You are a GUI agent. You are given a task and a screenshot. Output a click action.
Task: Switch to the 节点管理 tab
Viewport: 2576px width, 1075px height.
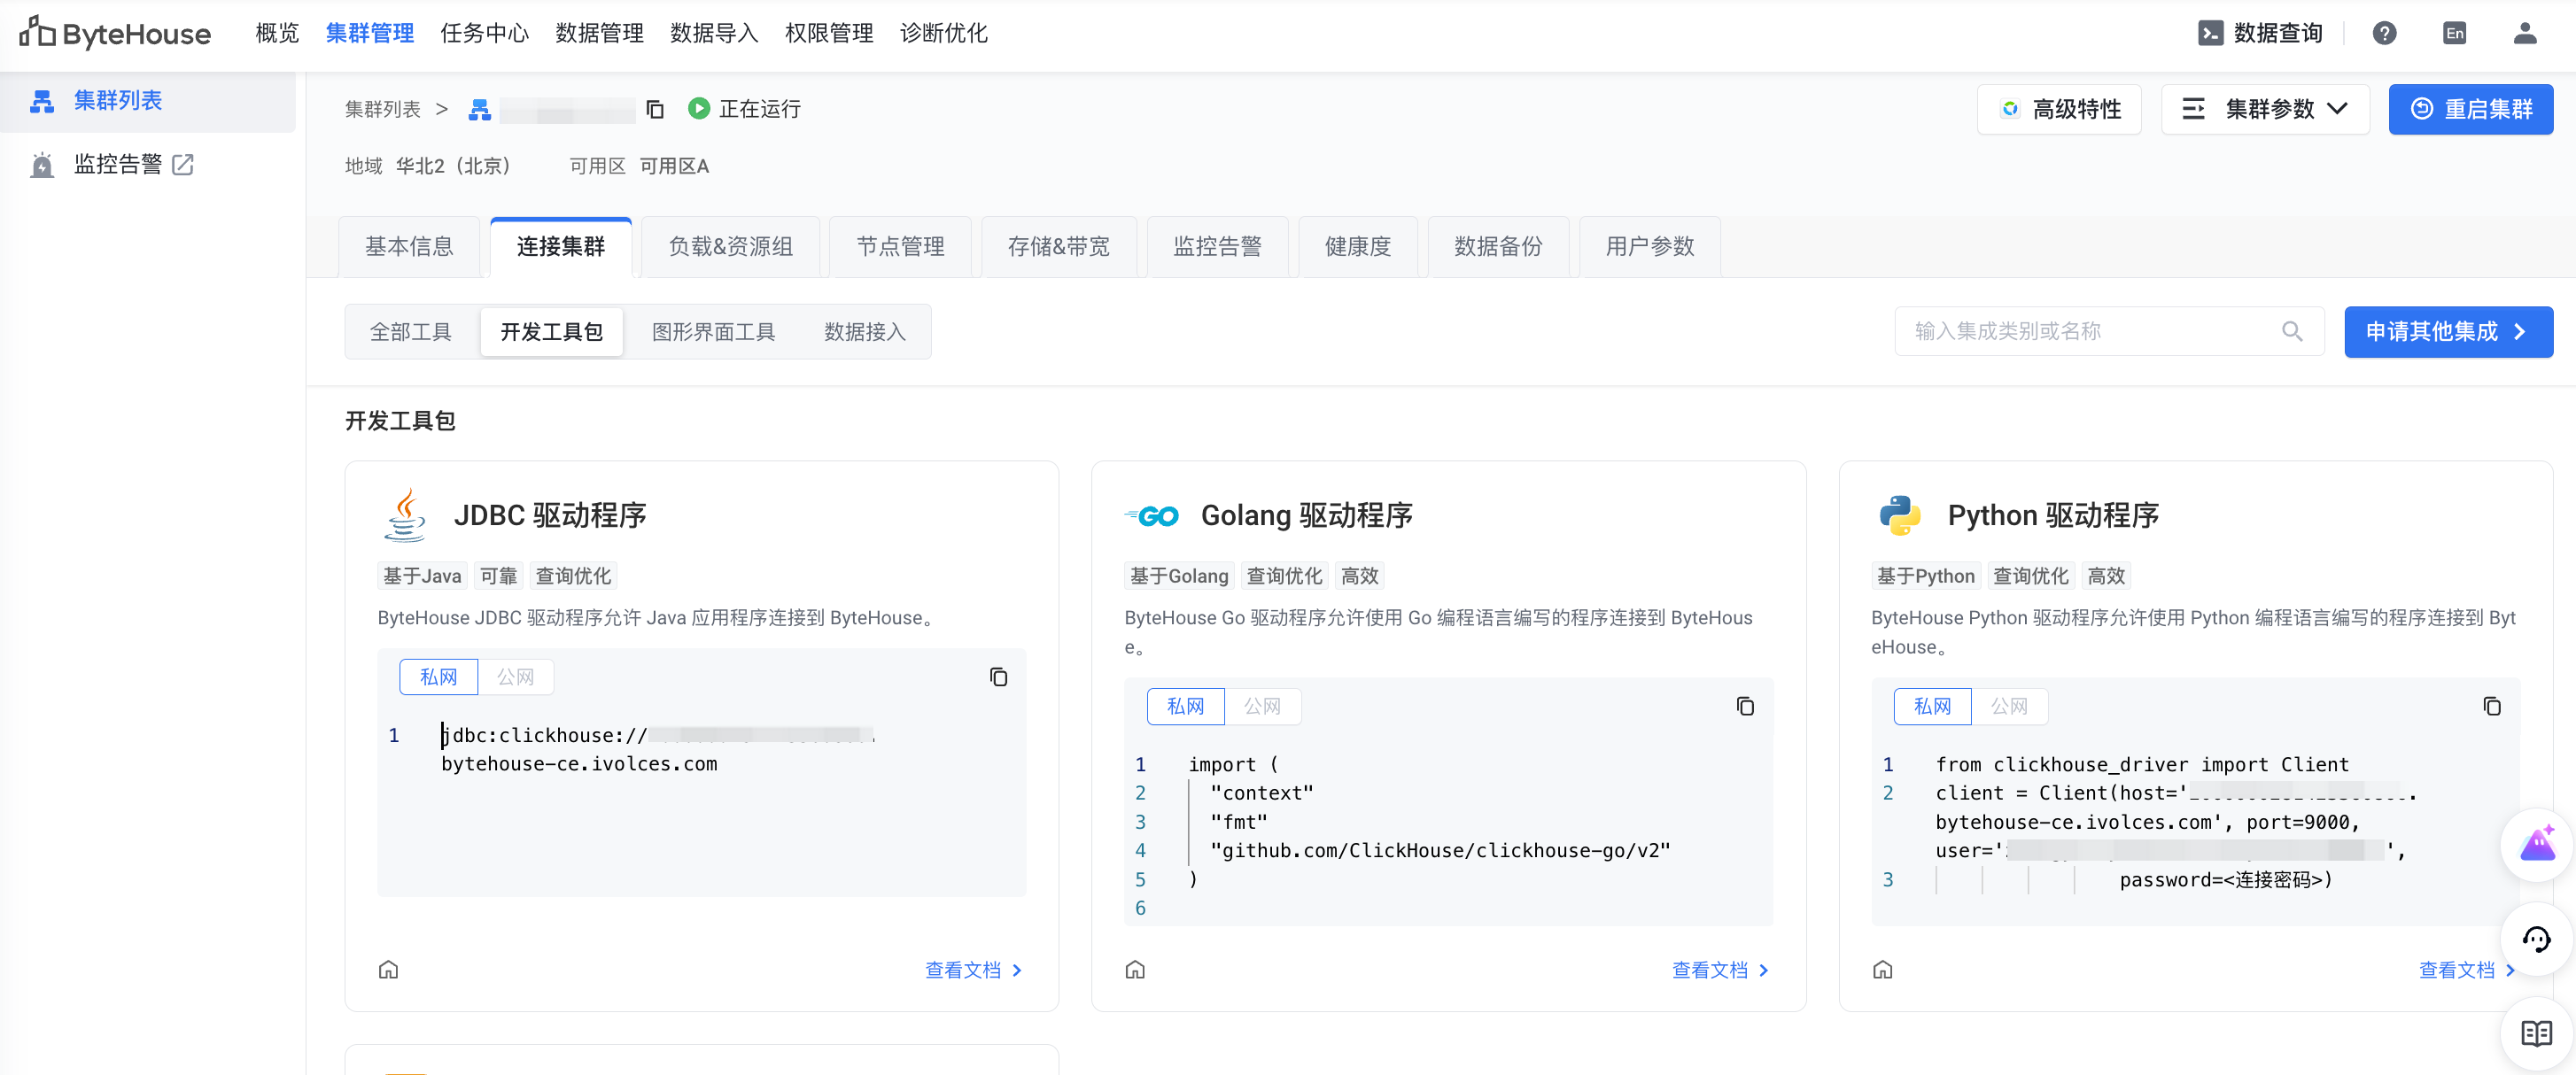pos(900,246)
